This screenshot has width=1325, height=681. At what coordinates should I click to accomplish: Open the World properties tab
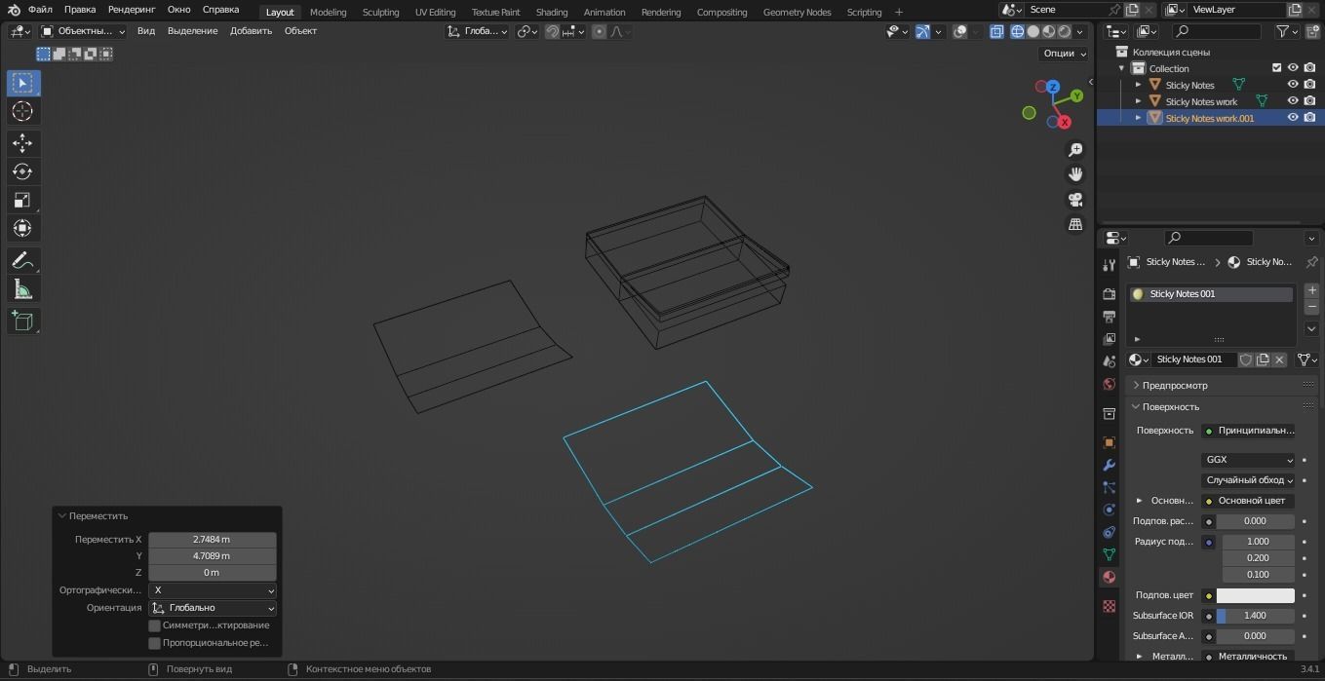pos(1109,384)
